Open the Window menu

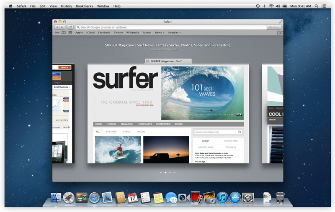tap(103, 6)
